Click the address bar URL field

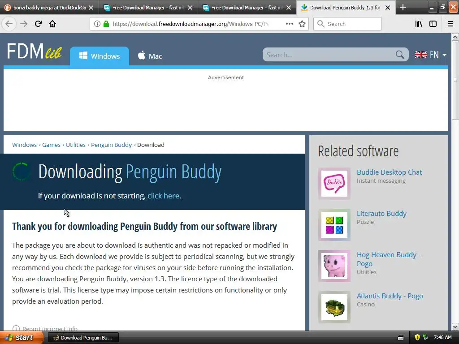(199, 24)
